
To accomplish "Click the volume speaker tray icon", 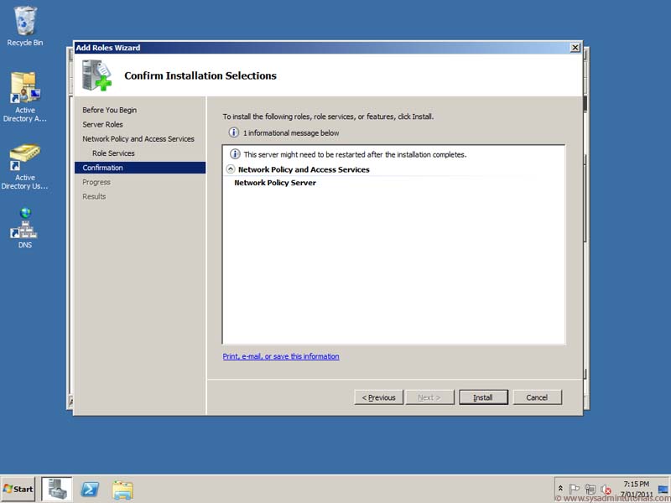I will pyautogui.click(x=606, y=489).
